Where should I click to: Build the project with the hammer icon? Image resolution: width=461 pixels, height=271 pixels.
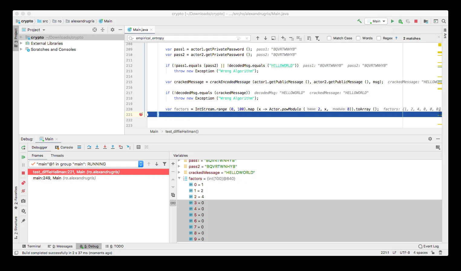click(359, 21)
